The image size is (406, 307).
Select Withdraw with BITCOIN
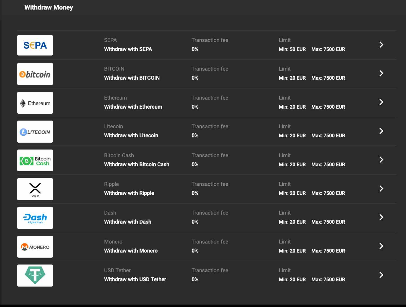132,78
